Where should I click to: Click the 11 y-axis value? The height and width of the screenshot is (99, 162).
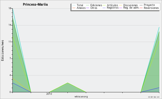(10, 42)
